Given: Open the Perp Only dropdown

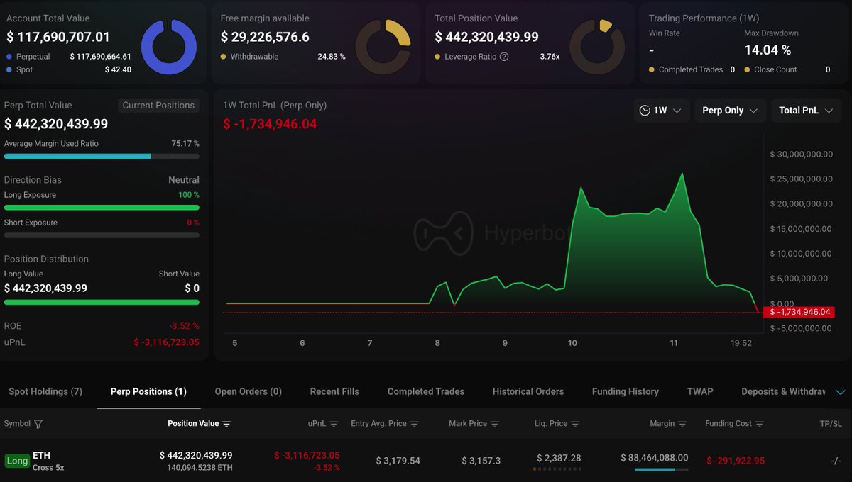Looking at the screenshot, I should [730, 111].
